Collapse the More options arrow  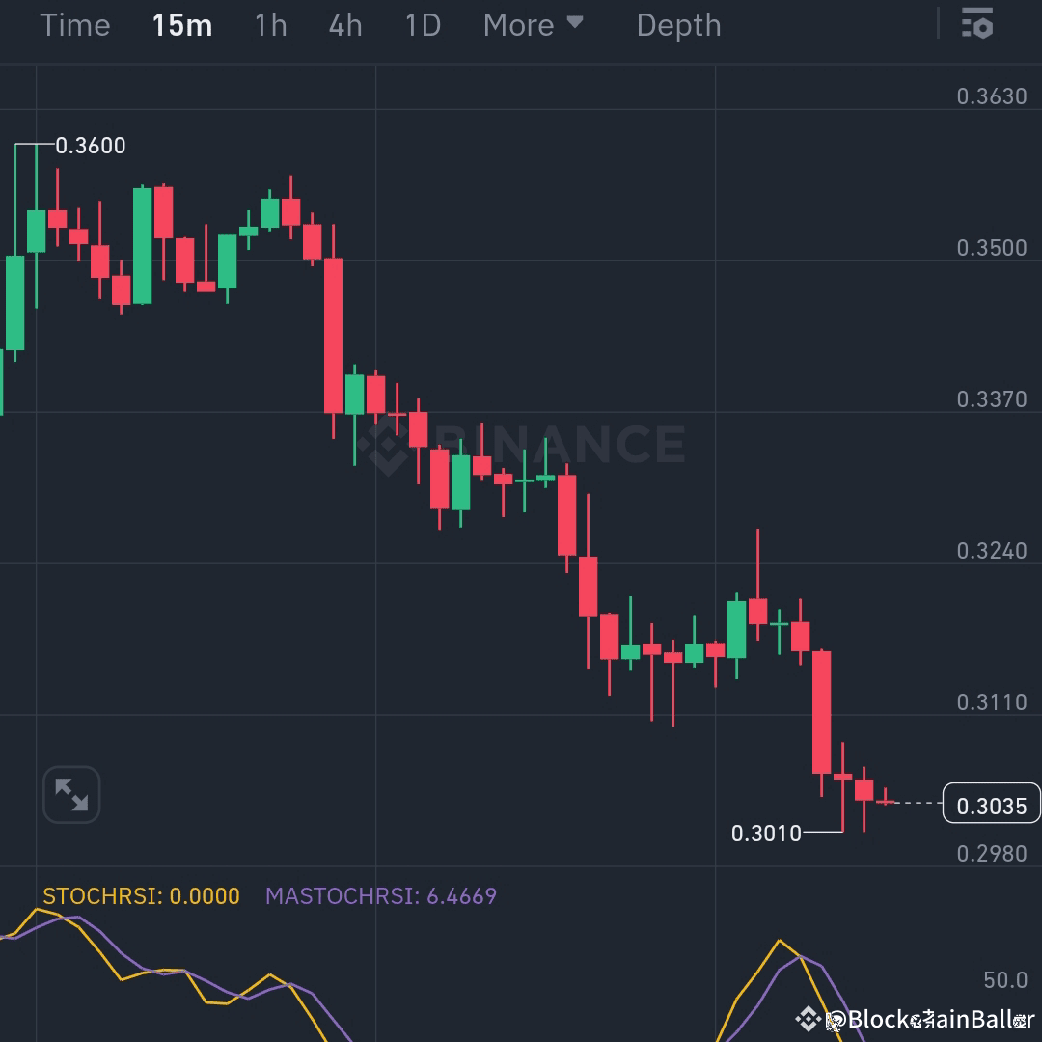point(576,23)
